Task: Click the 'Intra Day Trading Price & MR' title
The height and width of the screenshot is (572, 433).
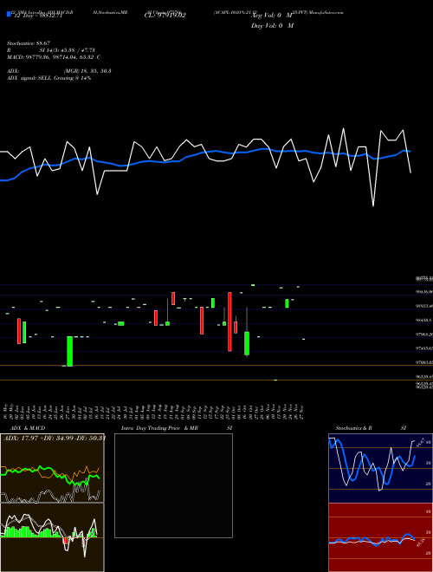Action: tap(159, 428)
